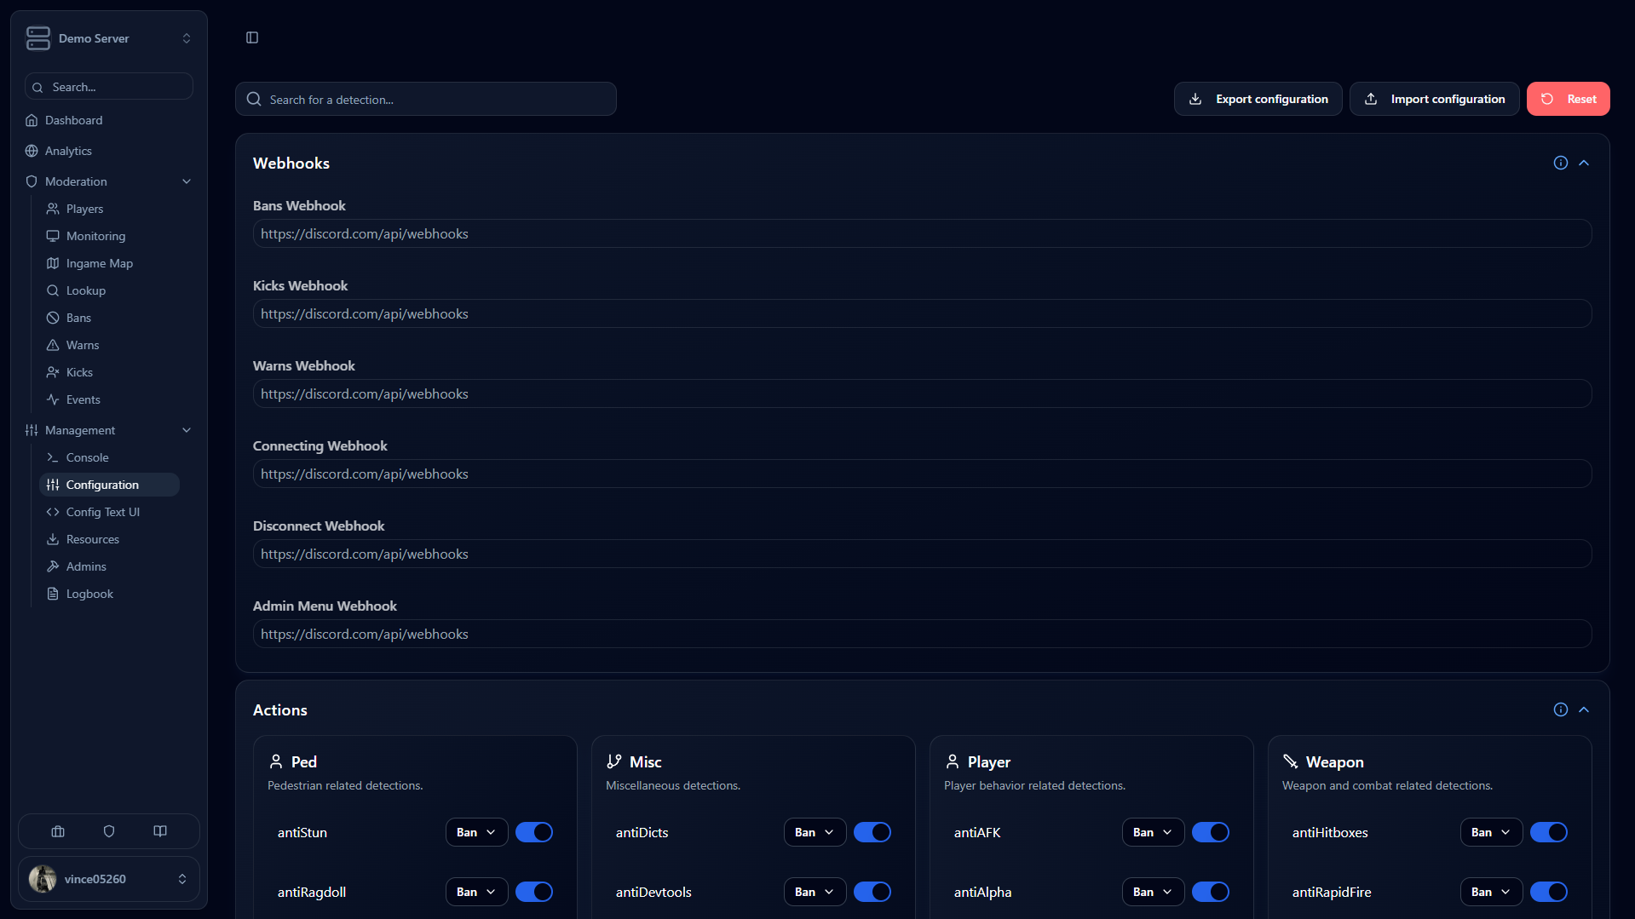The image size is (1635, 919).
Task: Click the Misc category branch icon
Action: point(614,761)
